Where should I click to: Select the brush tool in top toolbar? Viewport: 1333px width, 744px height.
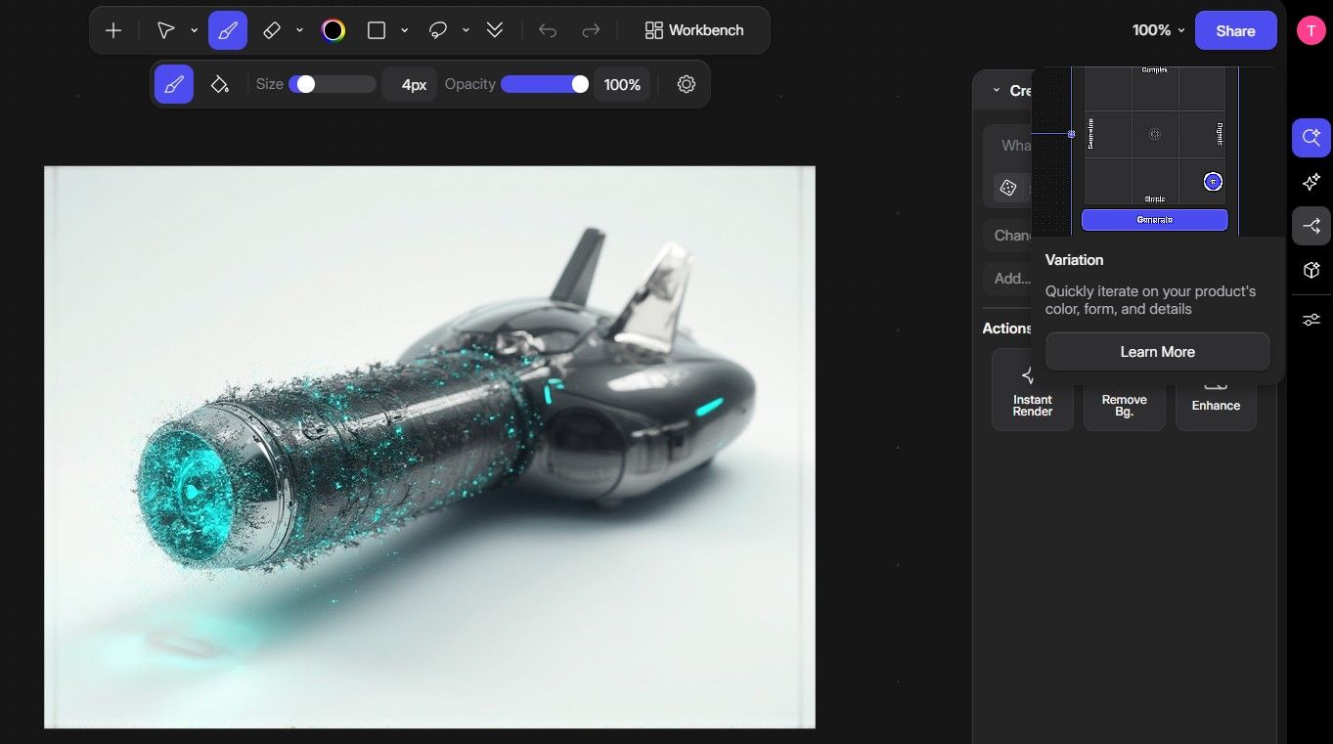coord(228,30)
